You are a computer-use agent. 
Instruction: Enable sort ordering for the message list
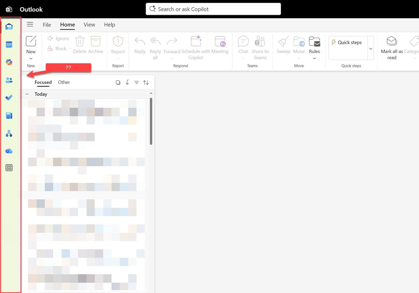(146, 82)
